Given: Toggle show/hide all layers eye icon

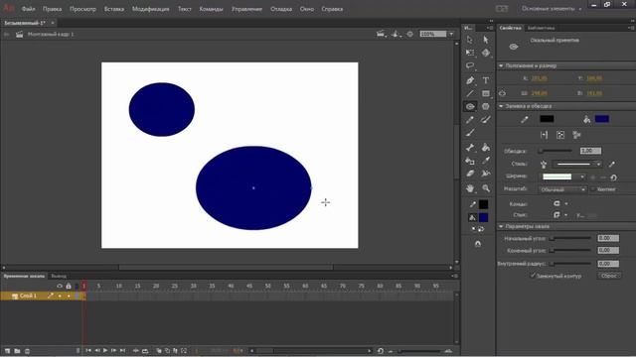Looking at the screenshot, I should (60, 286).
